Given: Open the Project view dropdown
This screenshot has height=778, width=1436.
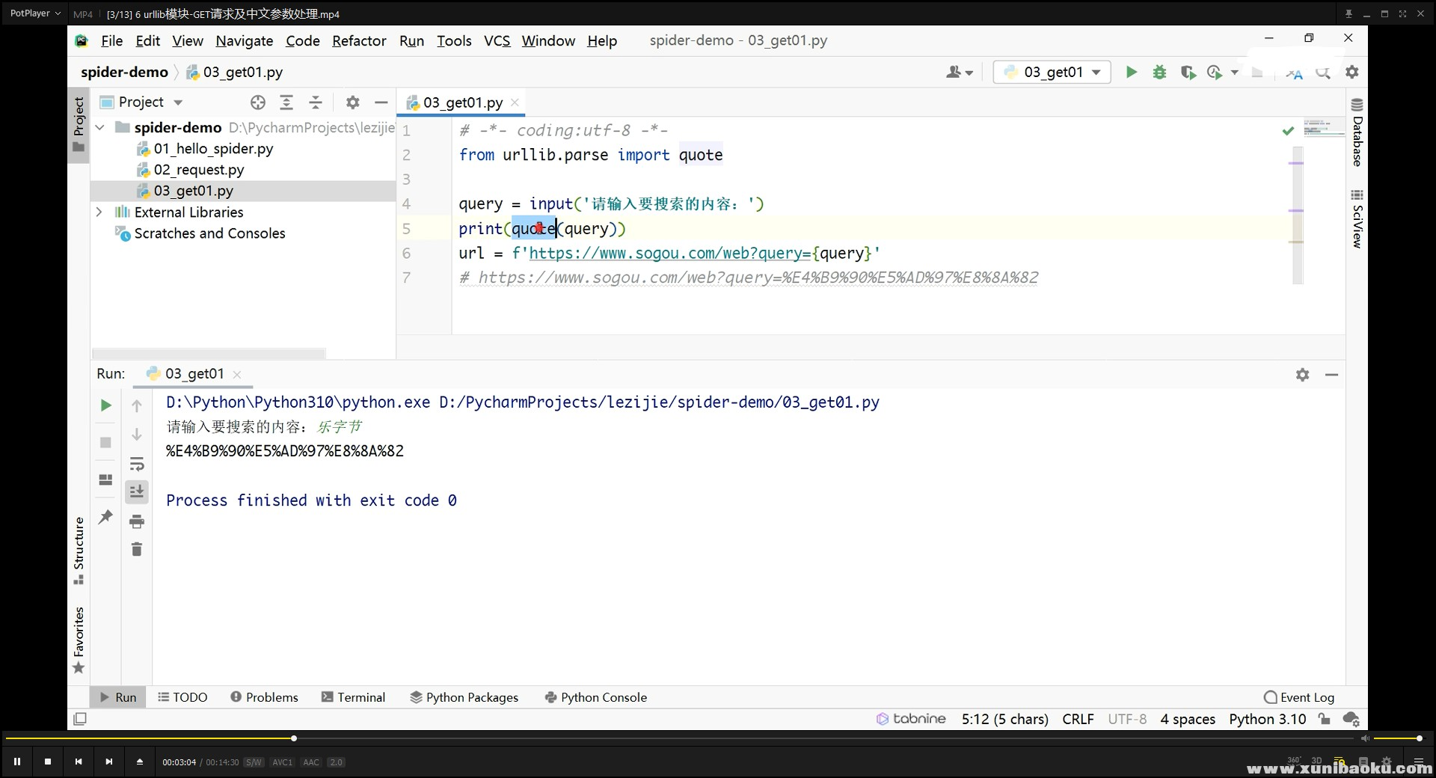Looking at the screenshot, I should 178,102.
